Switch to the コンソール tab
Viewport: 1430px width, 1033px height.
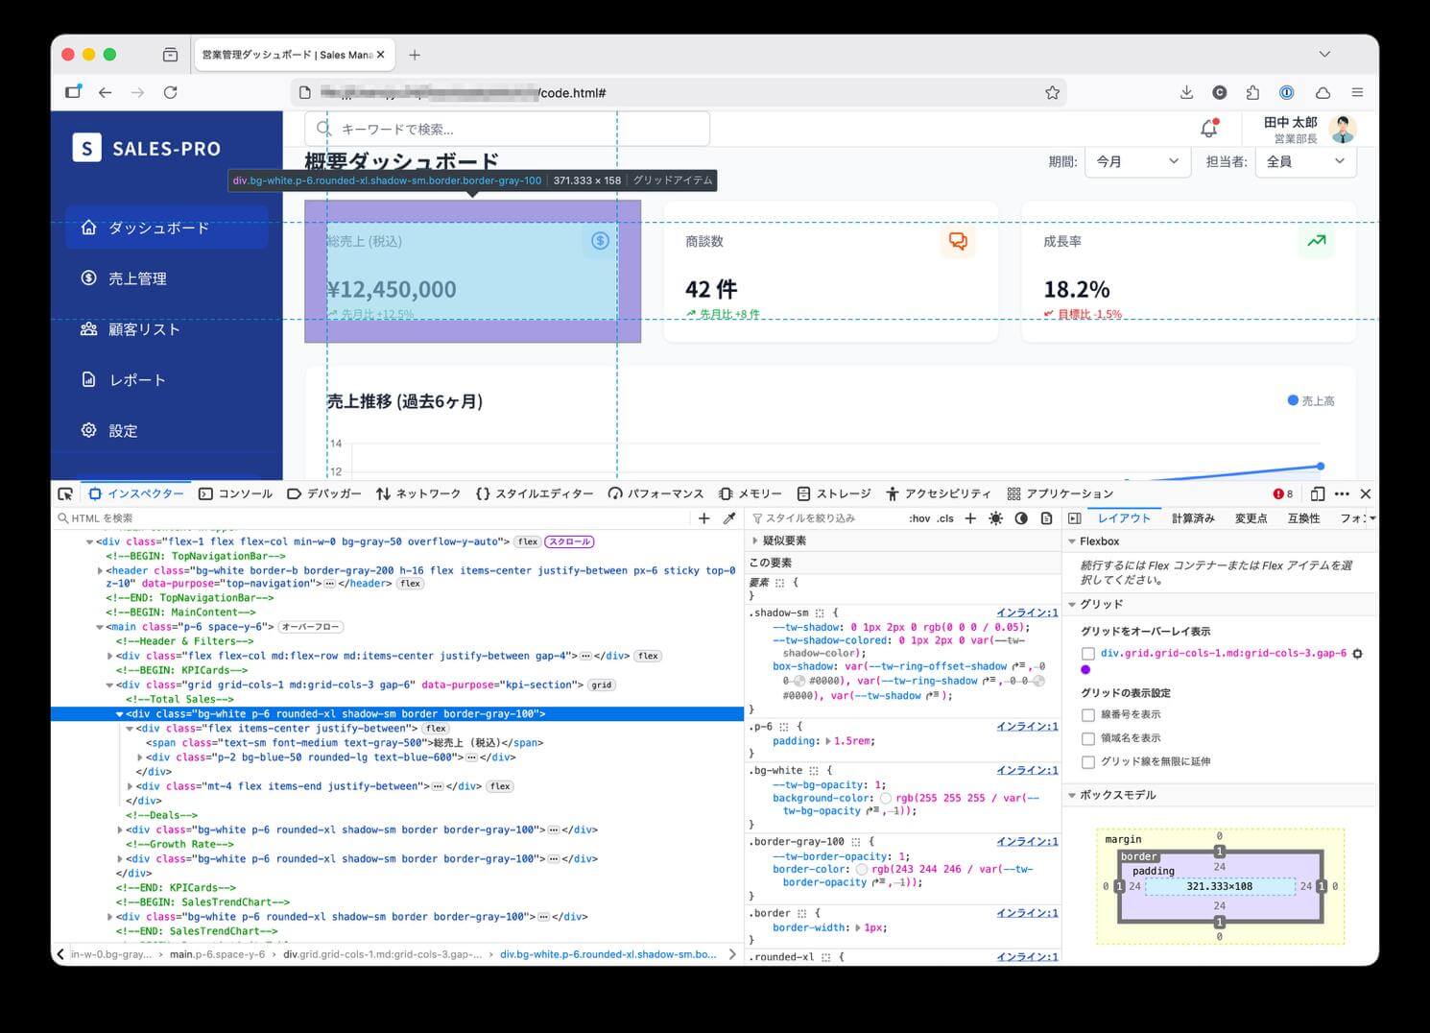click(236, 493)
